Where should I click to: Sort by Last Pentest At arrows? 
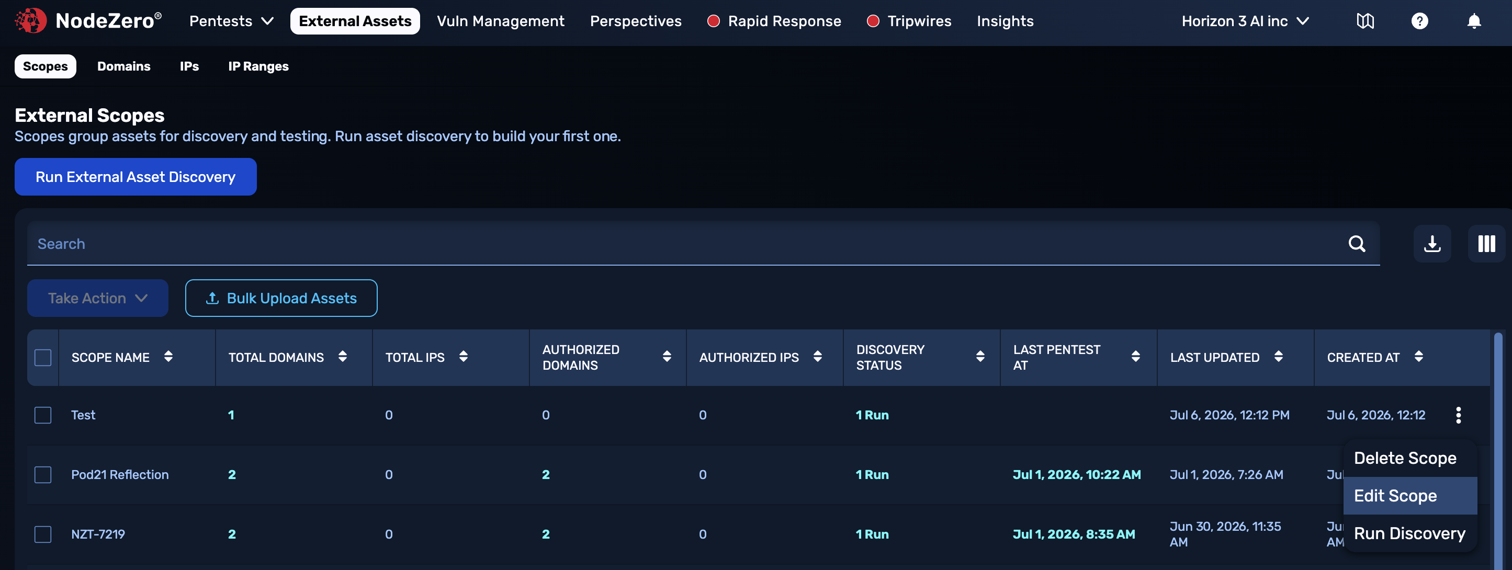[x=1136, y=357]
